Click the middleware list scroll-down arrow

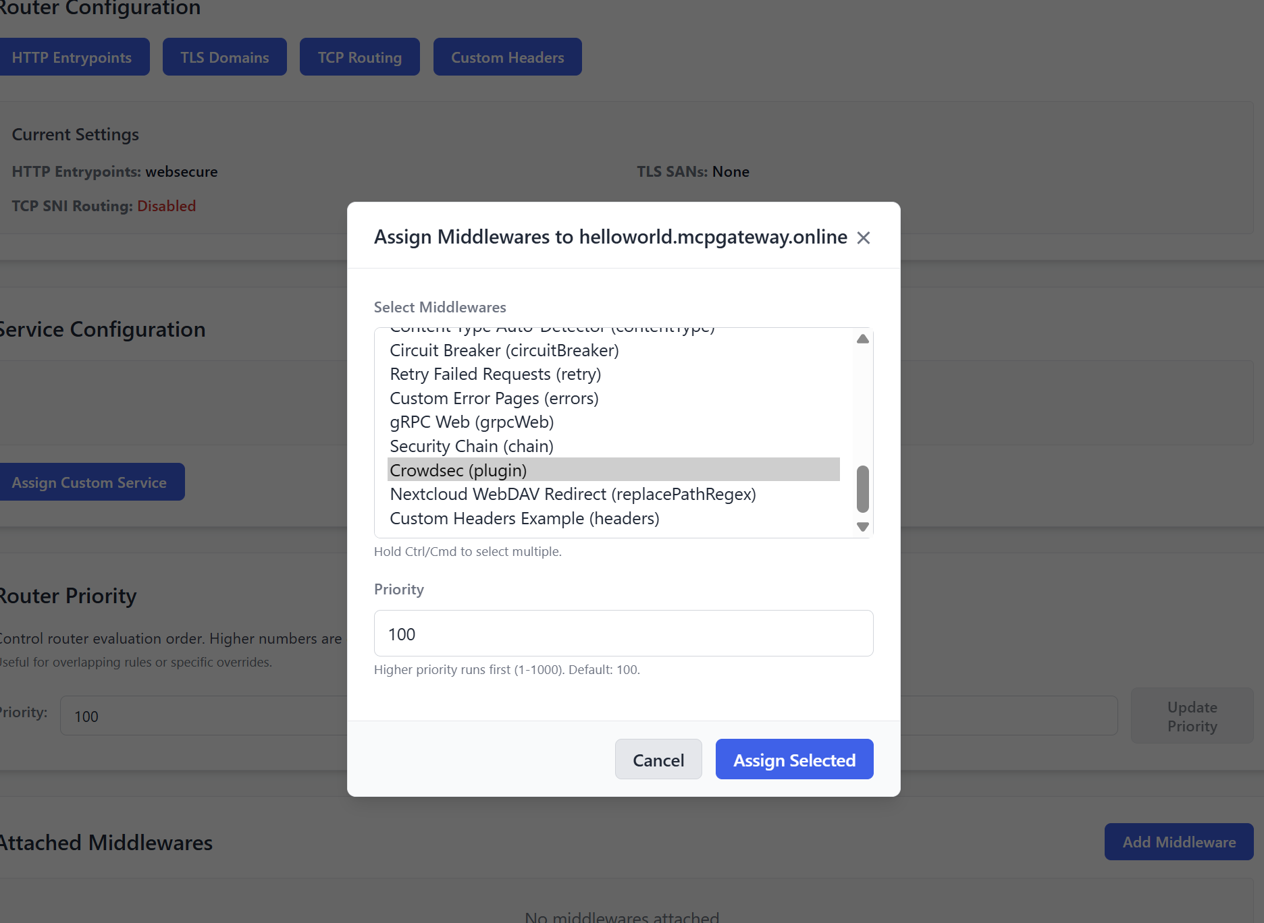pyautogui.click(x=862, y=527)
